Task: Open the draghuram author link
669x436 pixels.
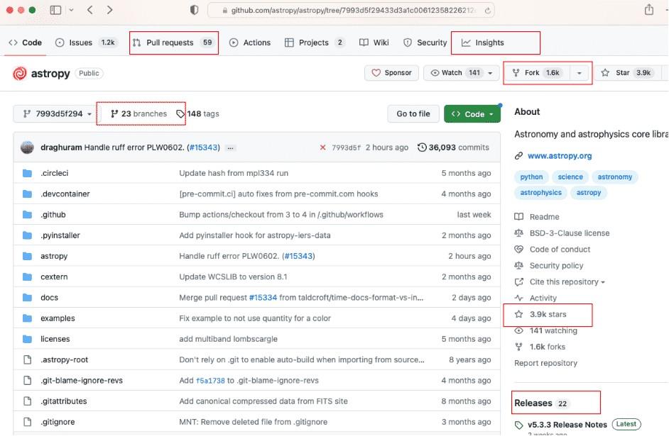Action: 61,147
